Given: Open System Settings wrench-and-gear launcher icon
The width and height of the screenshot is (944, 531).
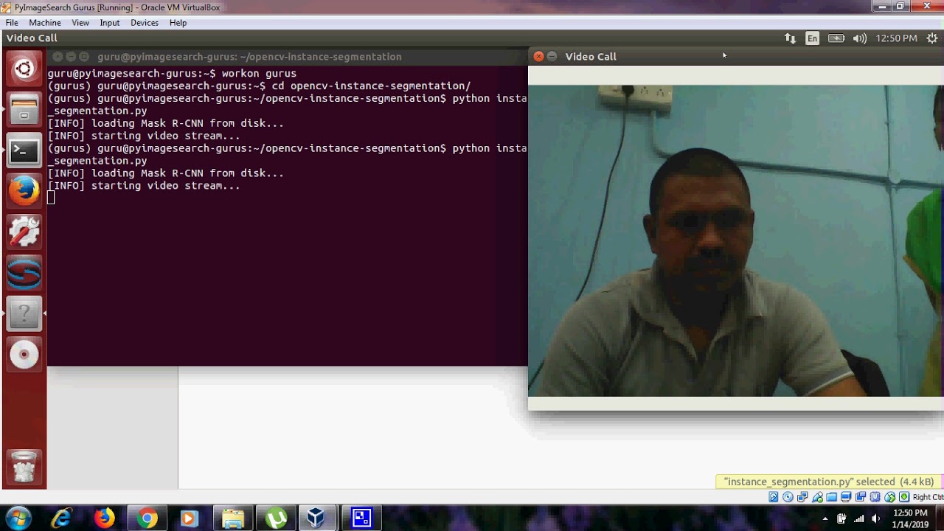Looking at the screenshot, I should pyautogui.click(x=24, y=232).
